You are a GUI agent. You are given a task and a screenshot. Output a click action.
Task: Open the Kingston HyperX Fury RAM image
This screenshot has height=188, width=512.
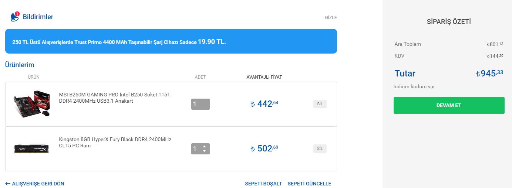tap(32, 149)
